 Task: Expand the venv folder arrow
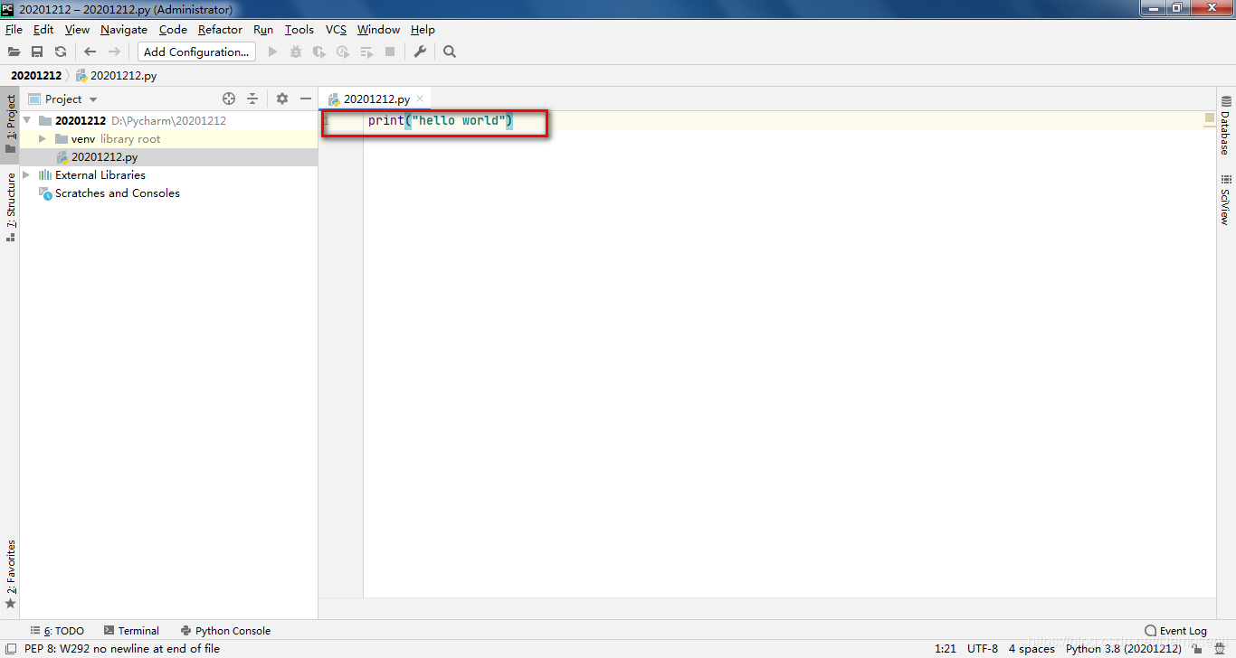(x=43, y=138)
